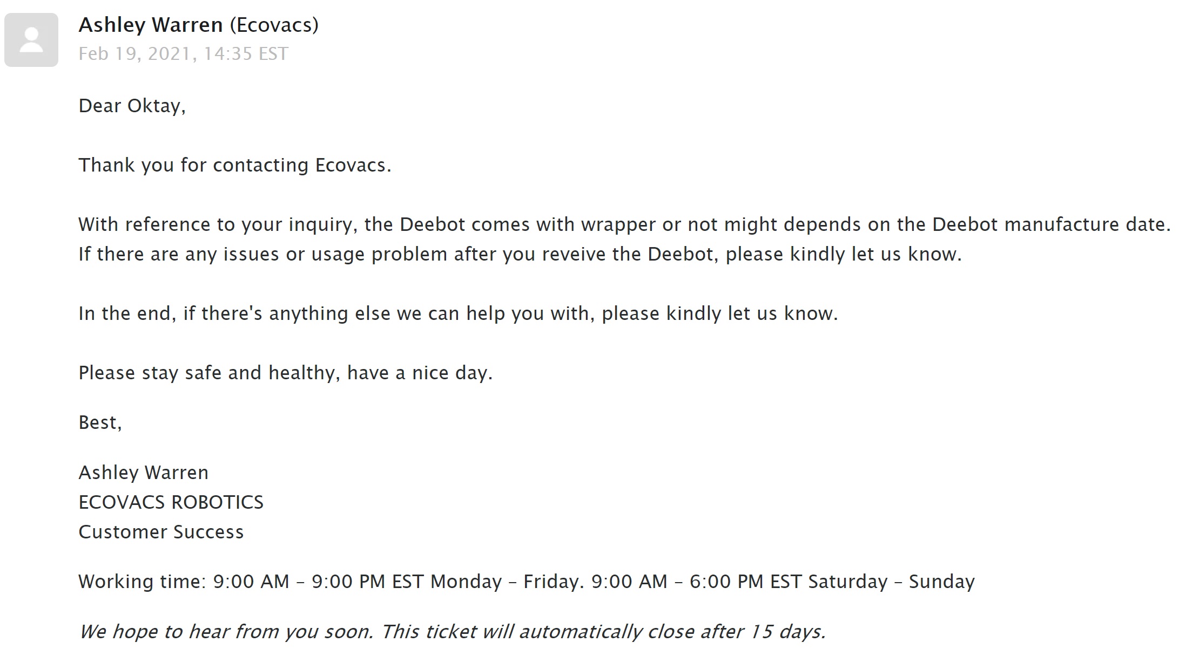This screenshot has width=1179, height=649.
Task: Click '14:35 EST' in the timestamp
Action: (x=246, y=54)
